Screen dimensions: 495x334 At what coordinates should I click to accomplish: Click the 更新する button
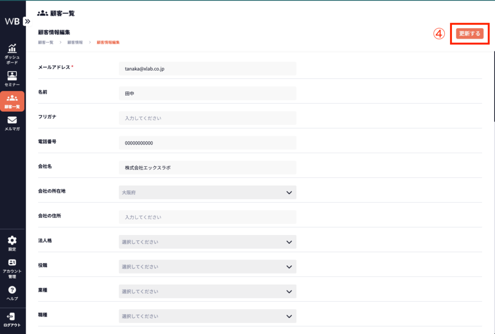click(469, 33)
